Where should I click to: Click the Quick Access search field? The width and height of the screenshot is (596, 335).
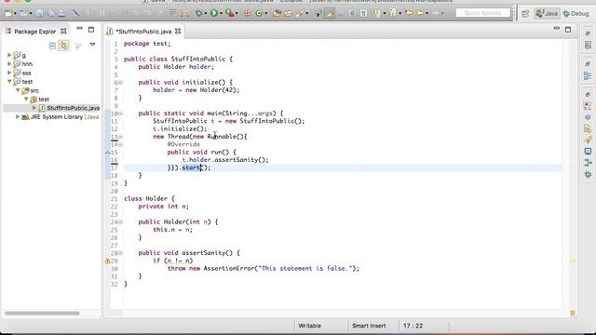[x=482, y=13]
